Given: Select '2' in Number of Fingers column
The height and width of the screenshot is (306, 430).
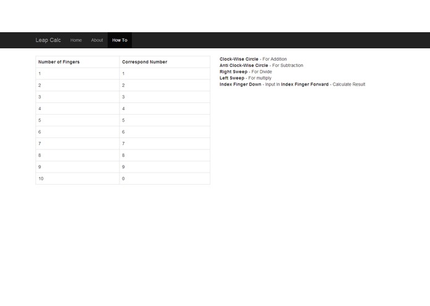Looking at the screenshot, I should tap(77, 85).
